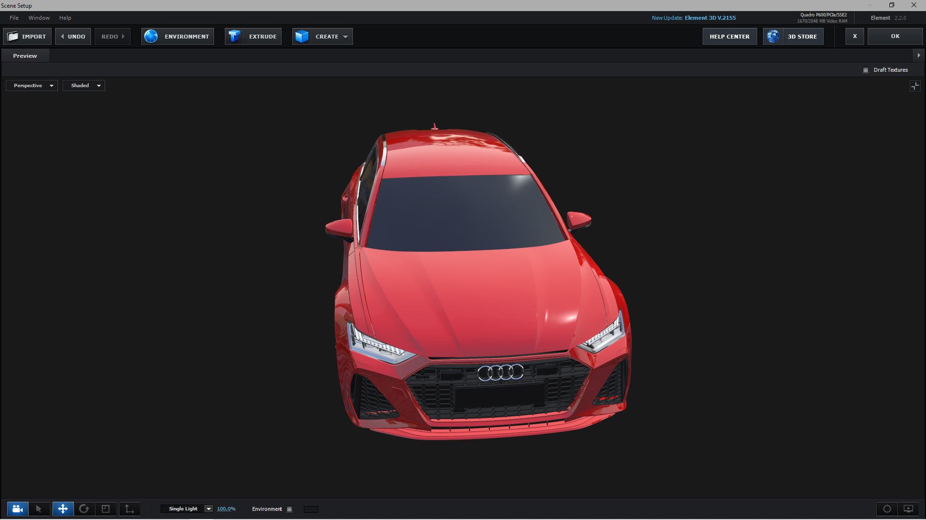Click the 3D Store button
Image resolution: width=926 pixels, height=520 pixels.
coord(793,37)
